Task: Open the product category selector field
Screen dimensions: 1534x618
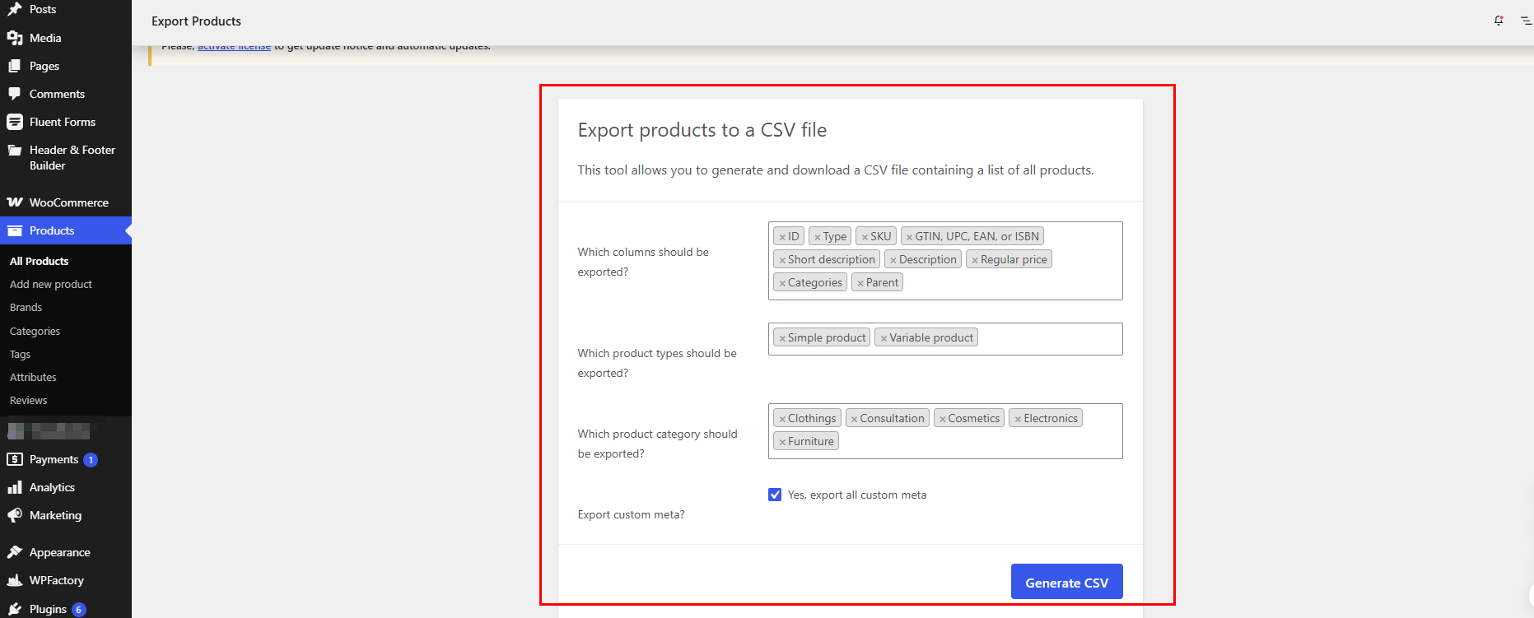Action: [945, 431]
